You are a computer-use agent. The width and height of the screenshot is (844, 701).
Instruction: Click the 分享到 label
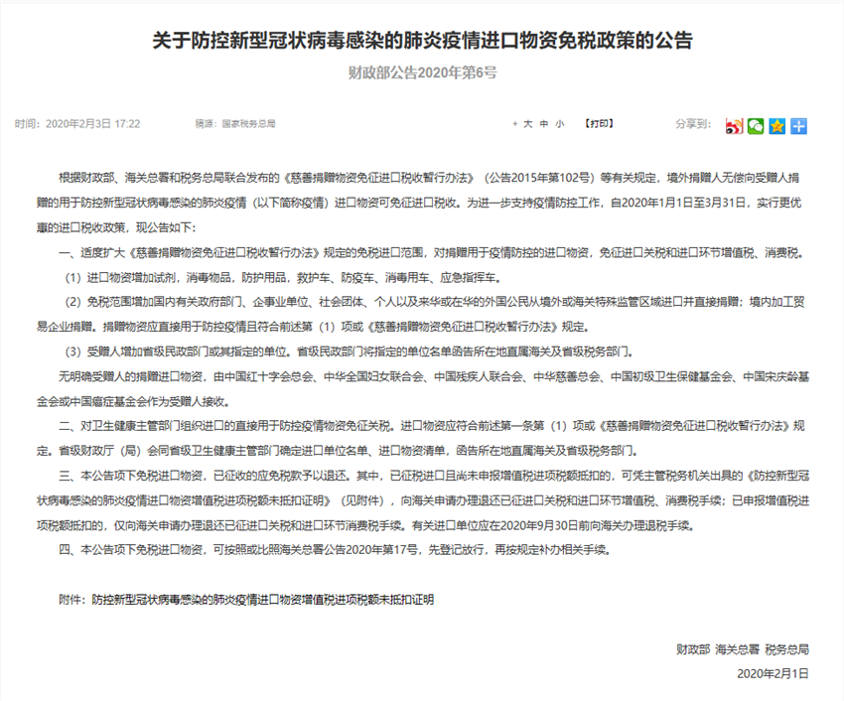(693, 124)
